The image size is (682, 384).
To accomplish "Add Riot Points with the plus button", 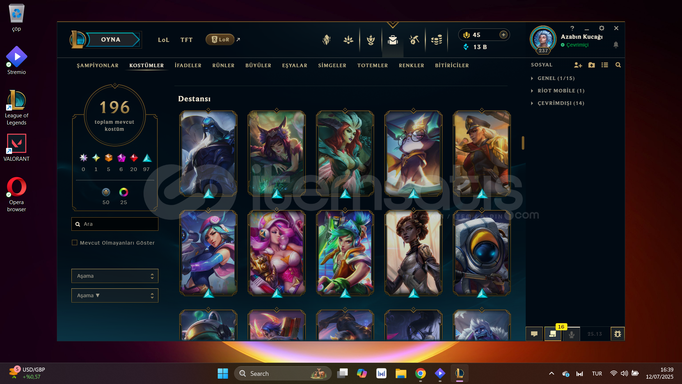I will coord(503,34).
